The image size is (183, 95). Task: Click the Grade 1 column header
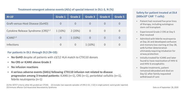tap(60, 17)
